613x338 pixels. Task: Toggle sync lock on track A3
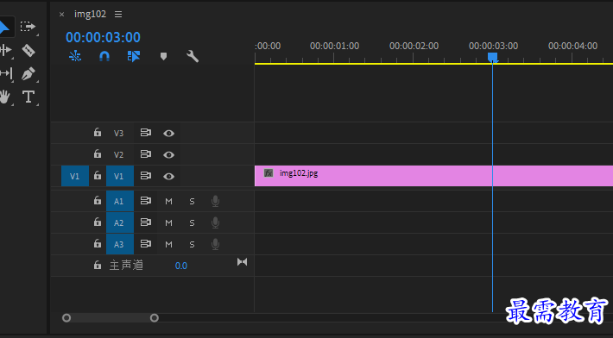coord(145,244)
